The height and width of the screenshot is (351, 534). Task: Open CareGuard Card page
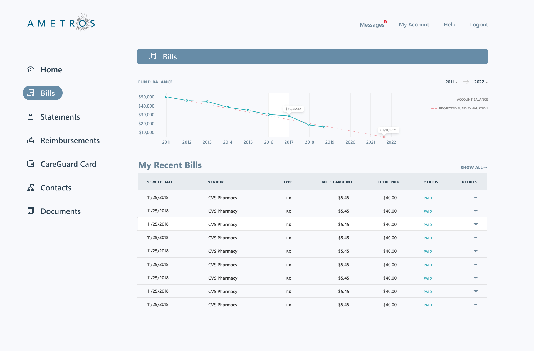[x=68, y=164]
